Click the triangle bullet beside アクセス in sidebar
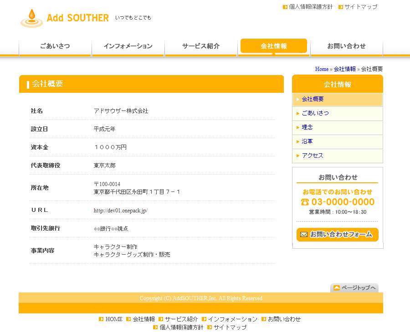 point(298,156)
